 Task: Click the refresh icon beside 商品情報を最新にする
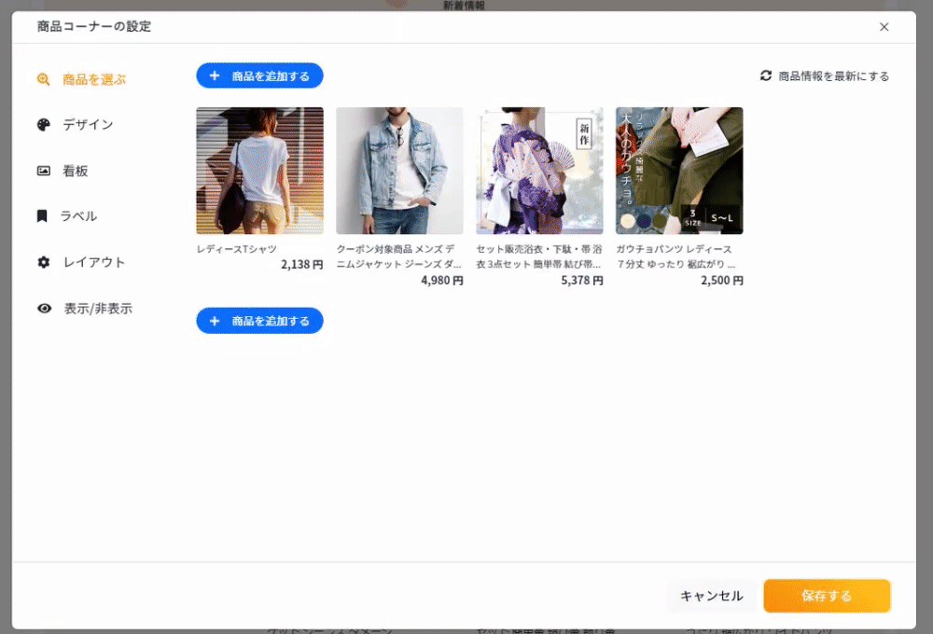pyautogui.click(x=766, y=76)
